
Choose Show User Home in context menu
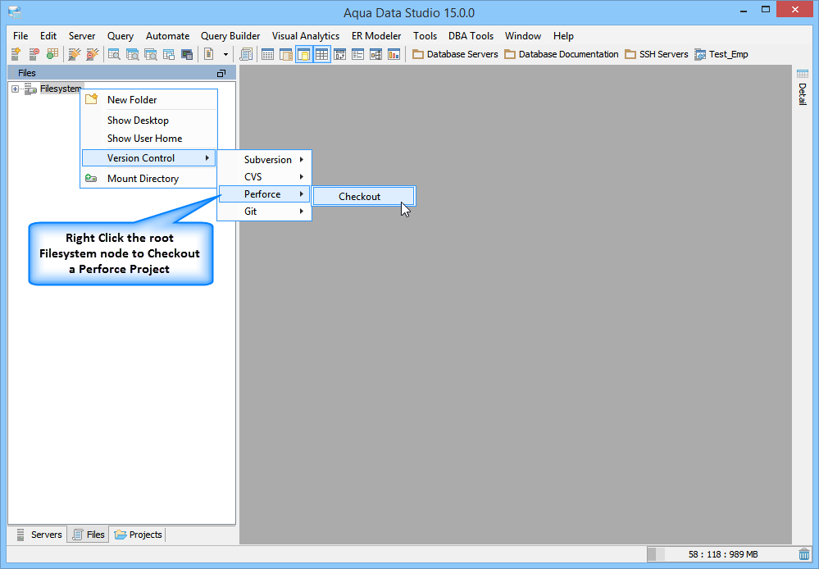(x=149, y=139)
